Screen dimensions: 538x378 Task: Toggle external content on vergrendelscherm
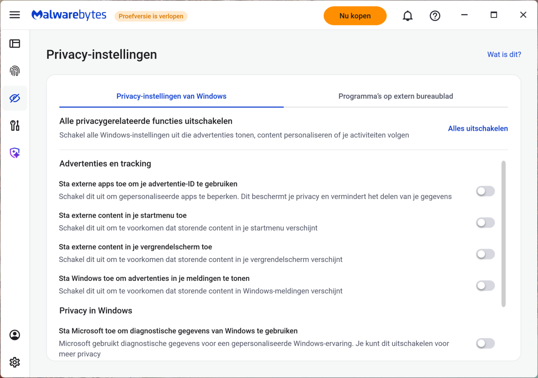[485, 254]
